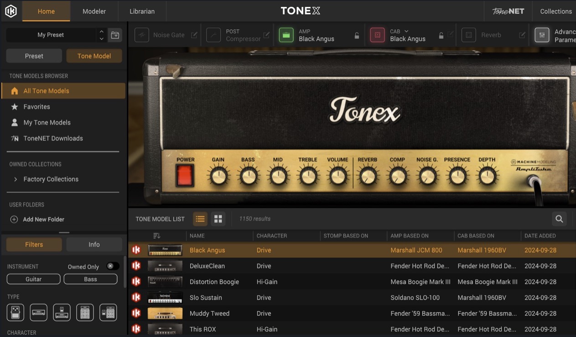The height and width of the screenshot is (337, 576).
Task: Open the CAB edit icon
Action: point(451,35)
